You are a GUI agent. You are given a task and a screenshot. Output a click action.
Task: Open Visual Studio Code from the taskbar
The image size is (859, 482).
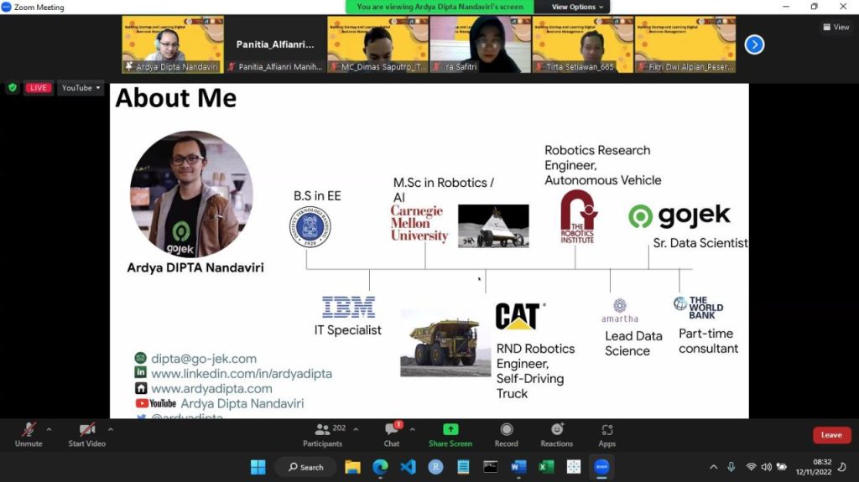click(409, 467)
